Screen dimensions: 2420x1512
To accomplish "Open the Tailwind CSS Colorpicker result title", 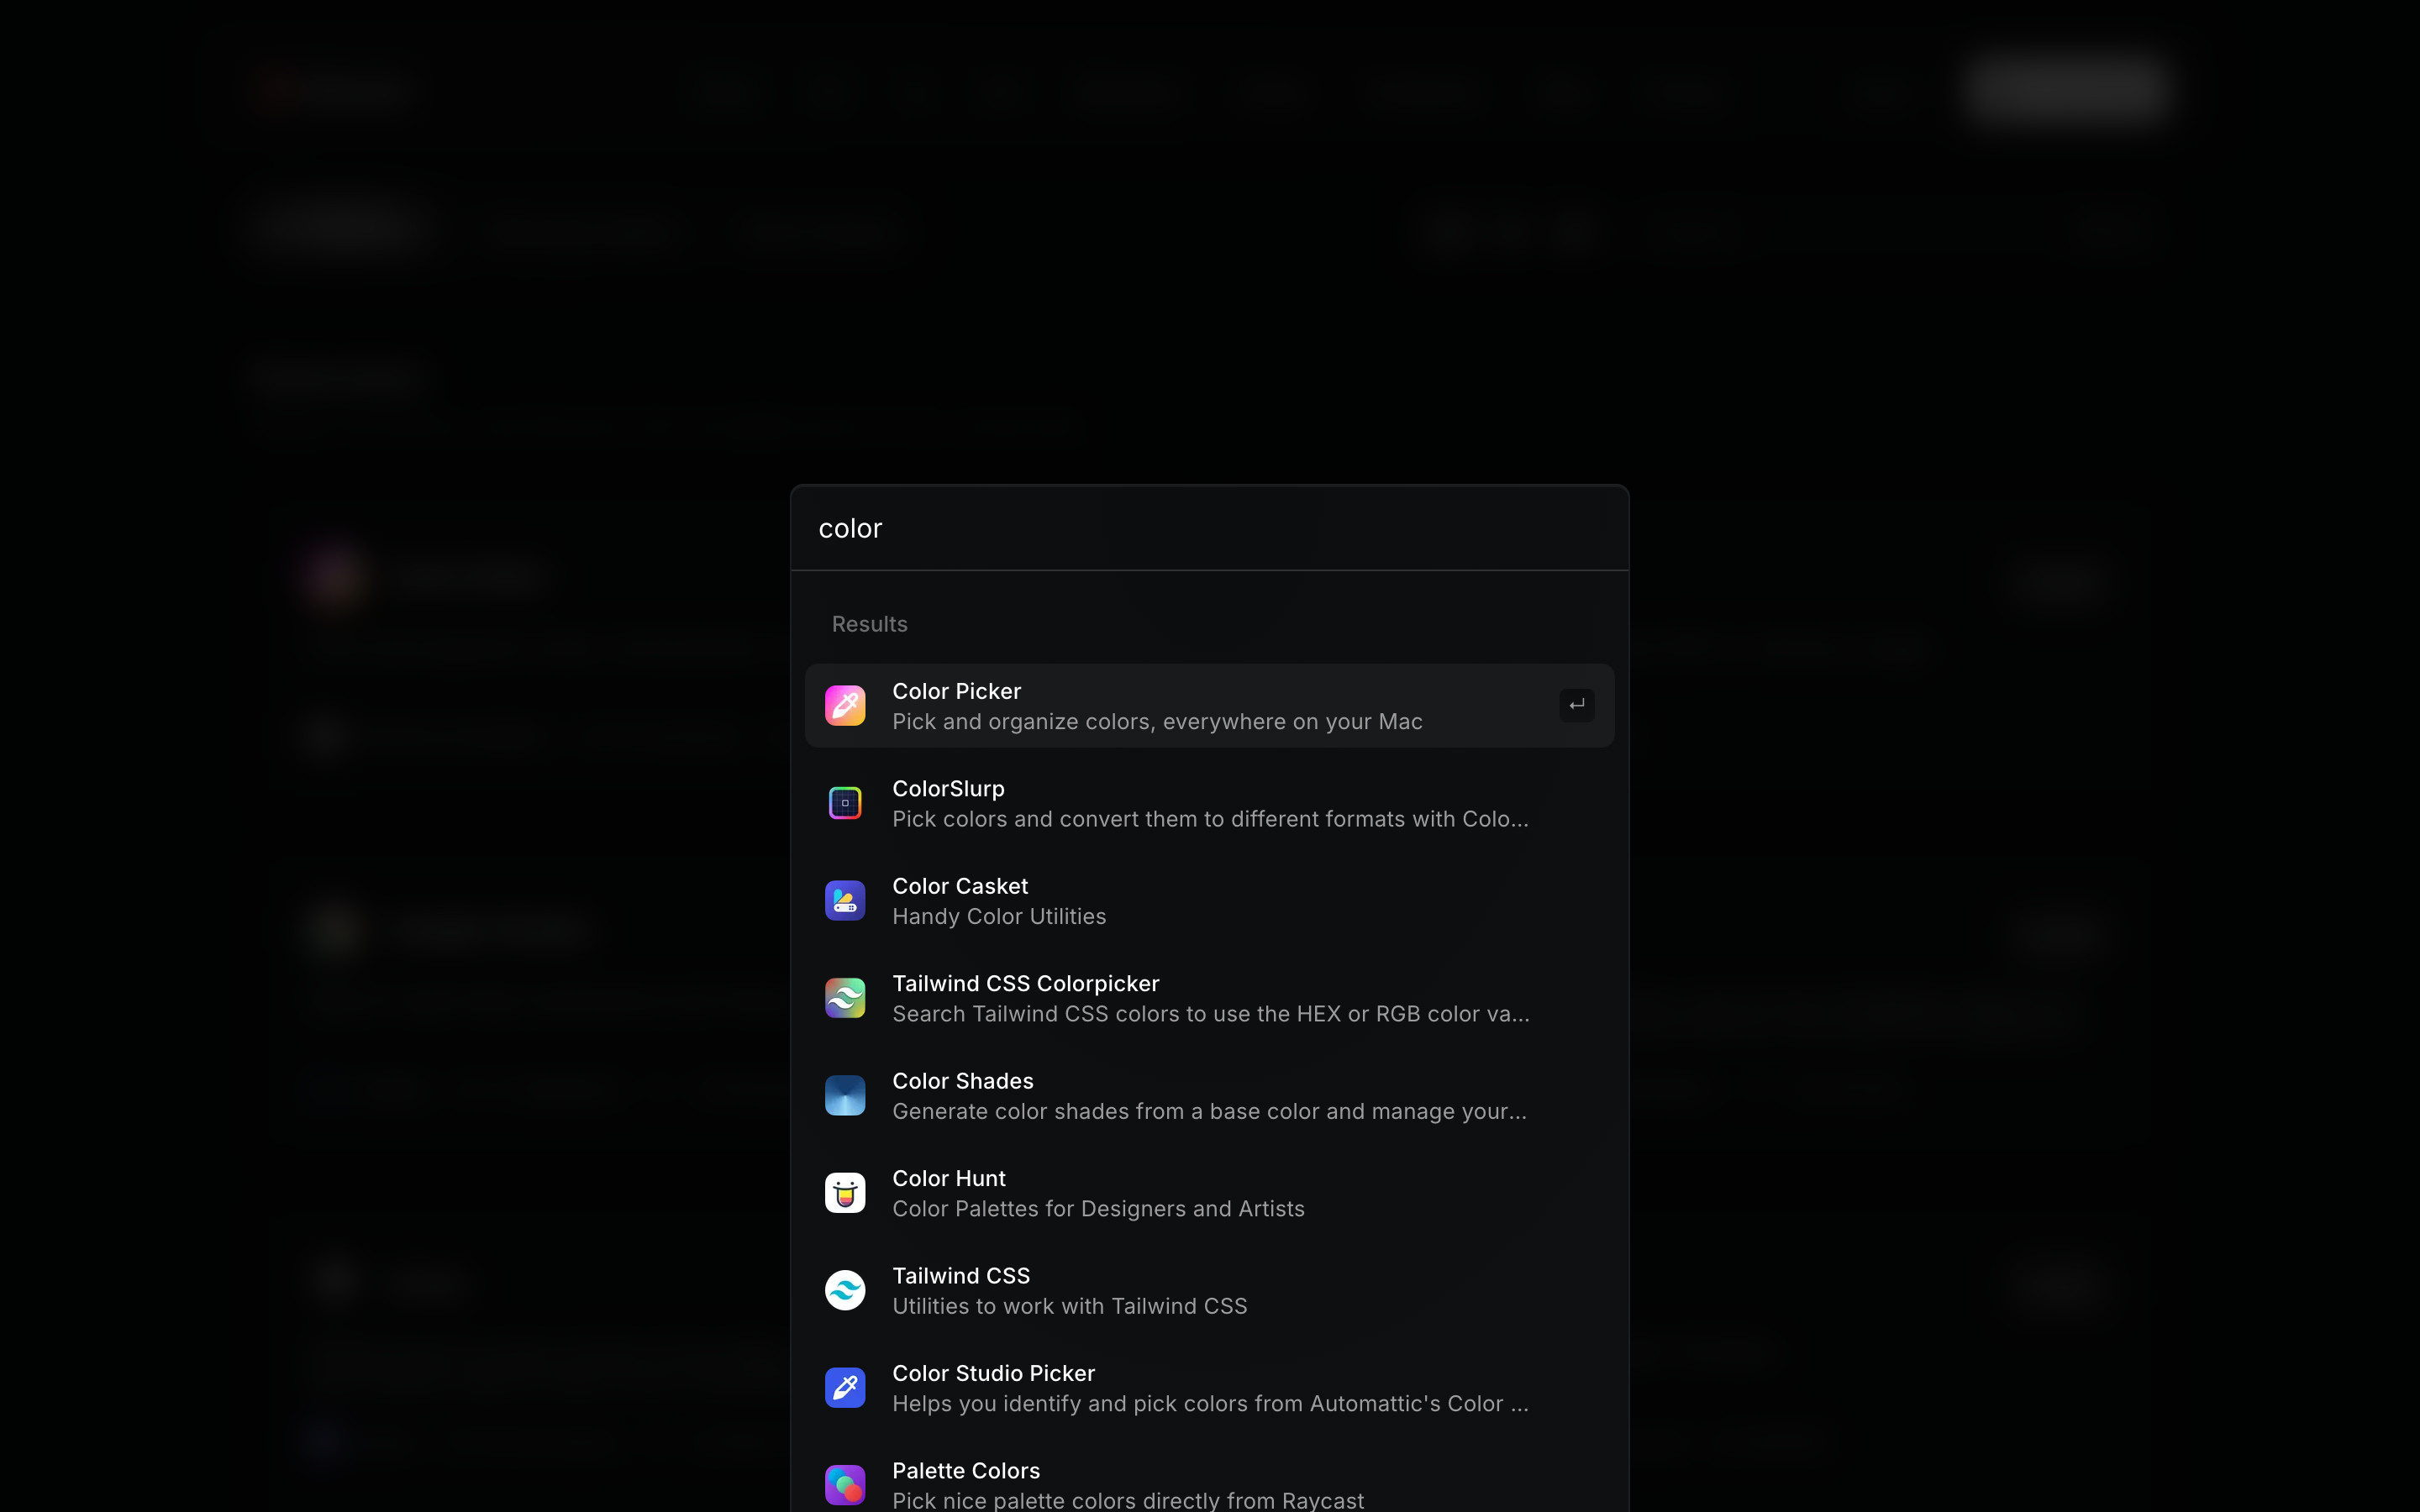I will 1025,984.
